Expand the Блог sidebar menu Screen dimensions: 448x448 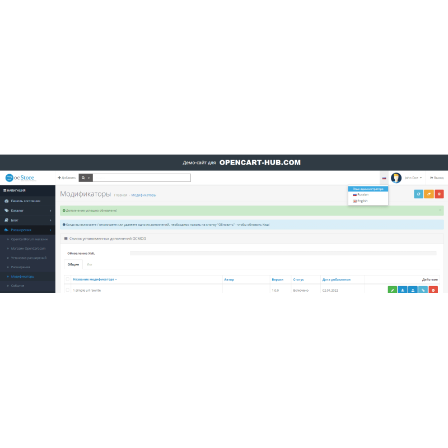tap(15, 220)
